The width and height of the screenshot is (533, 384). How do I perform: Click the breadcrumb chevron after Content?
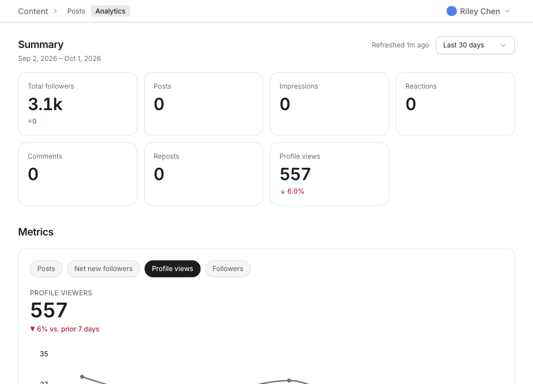(55, 11)
